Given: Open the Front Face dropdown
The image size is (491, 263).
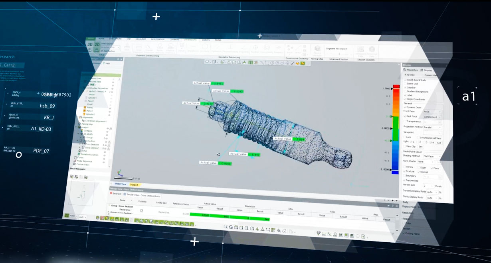Looking at the screenshot, I should pos(433,112).
